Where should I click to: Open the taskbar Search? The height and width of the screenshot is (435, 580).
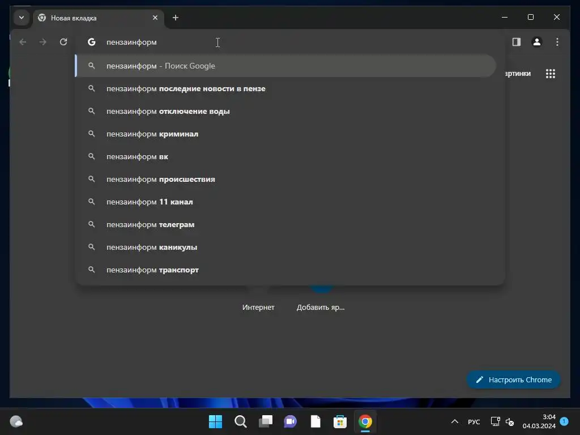point(240,421)
